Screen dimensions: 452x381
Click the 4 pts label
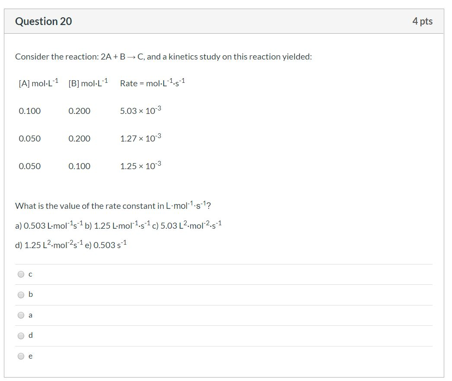pyautogui.click(x=422, y=21)
